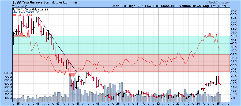This screenshot has width=241, height=106.
Task: Click the 24 year label on the time axis
Action: point(198,104)
